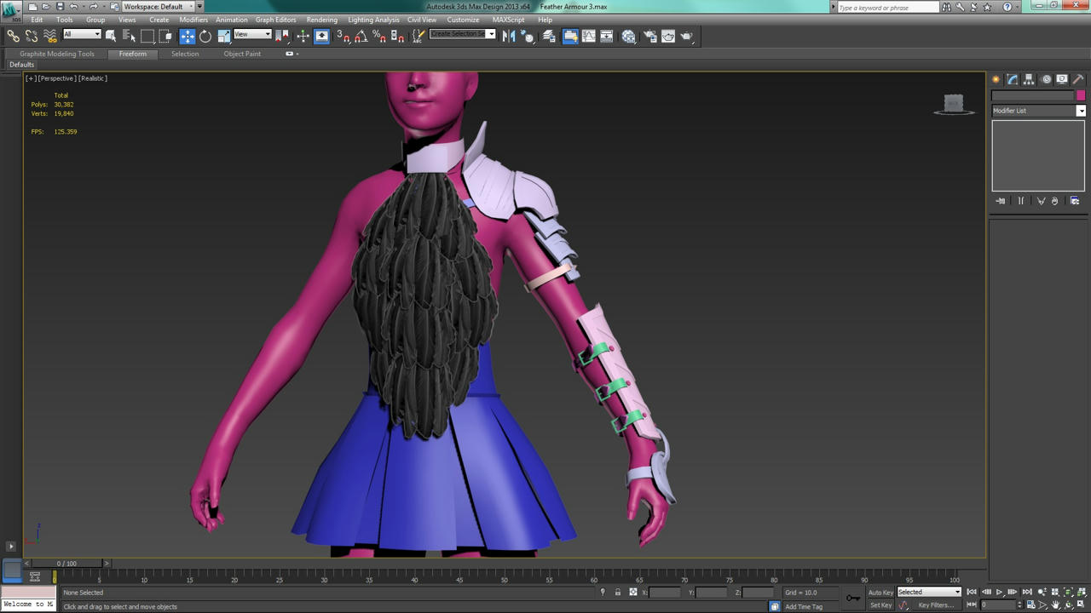Image resolution: width=1091 pixels, height=613 pixels.
Task: Open Manage Layers dialog
Action: (x=549, y=36)
